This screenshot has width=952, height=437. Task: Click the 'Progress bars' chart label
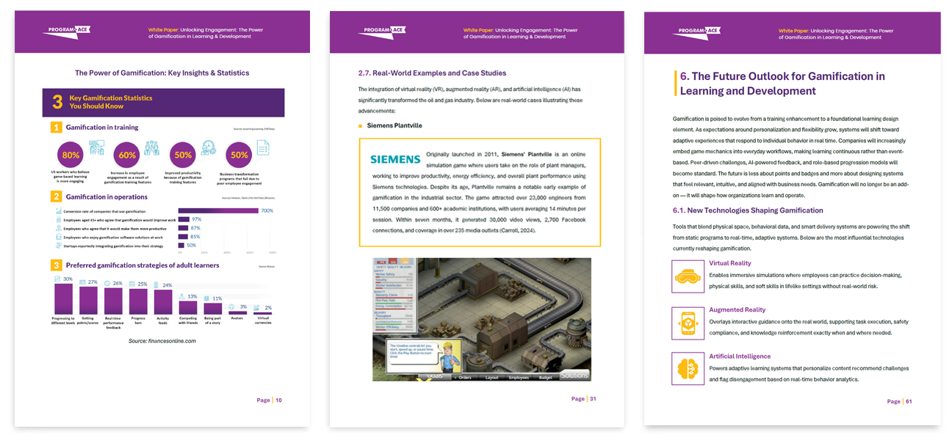tap(138, 320)
